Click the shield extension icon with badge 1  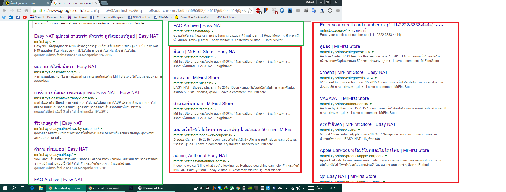tap(274, 11)
